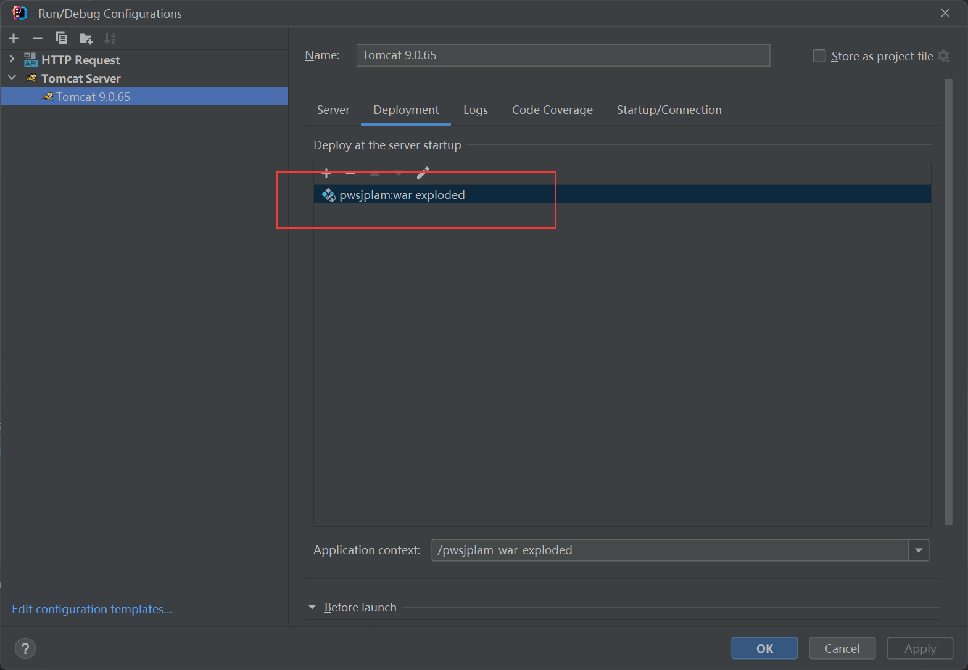Viewport: 968px width, 670px height.
Task: Click Tomcat Server cat icon
Action: click(x=31, y=78)
